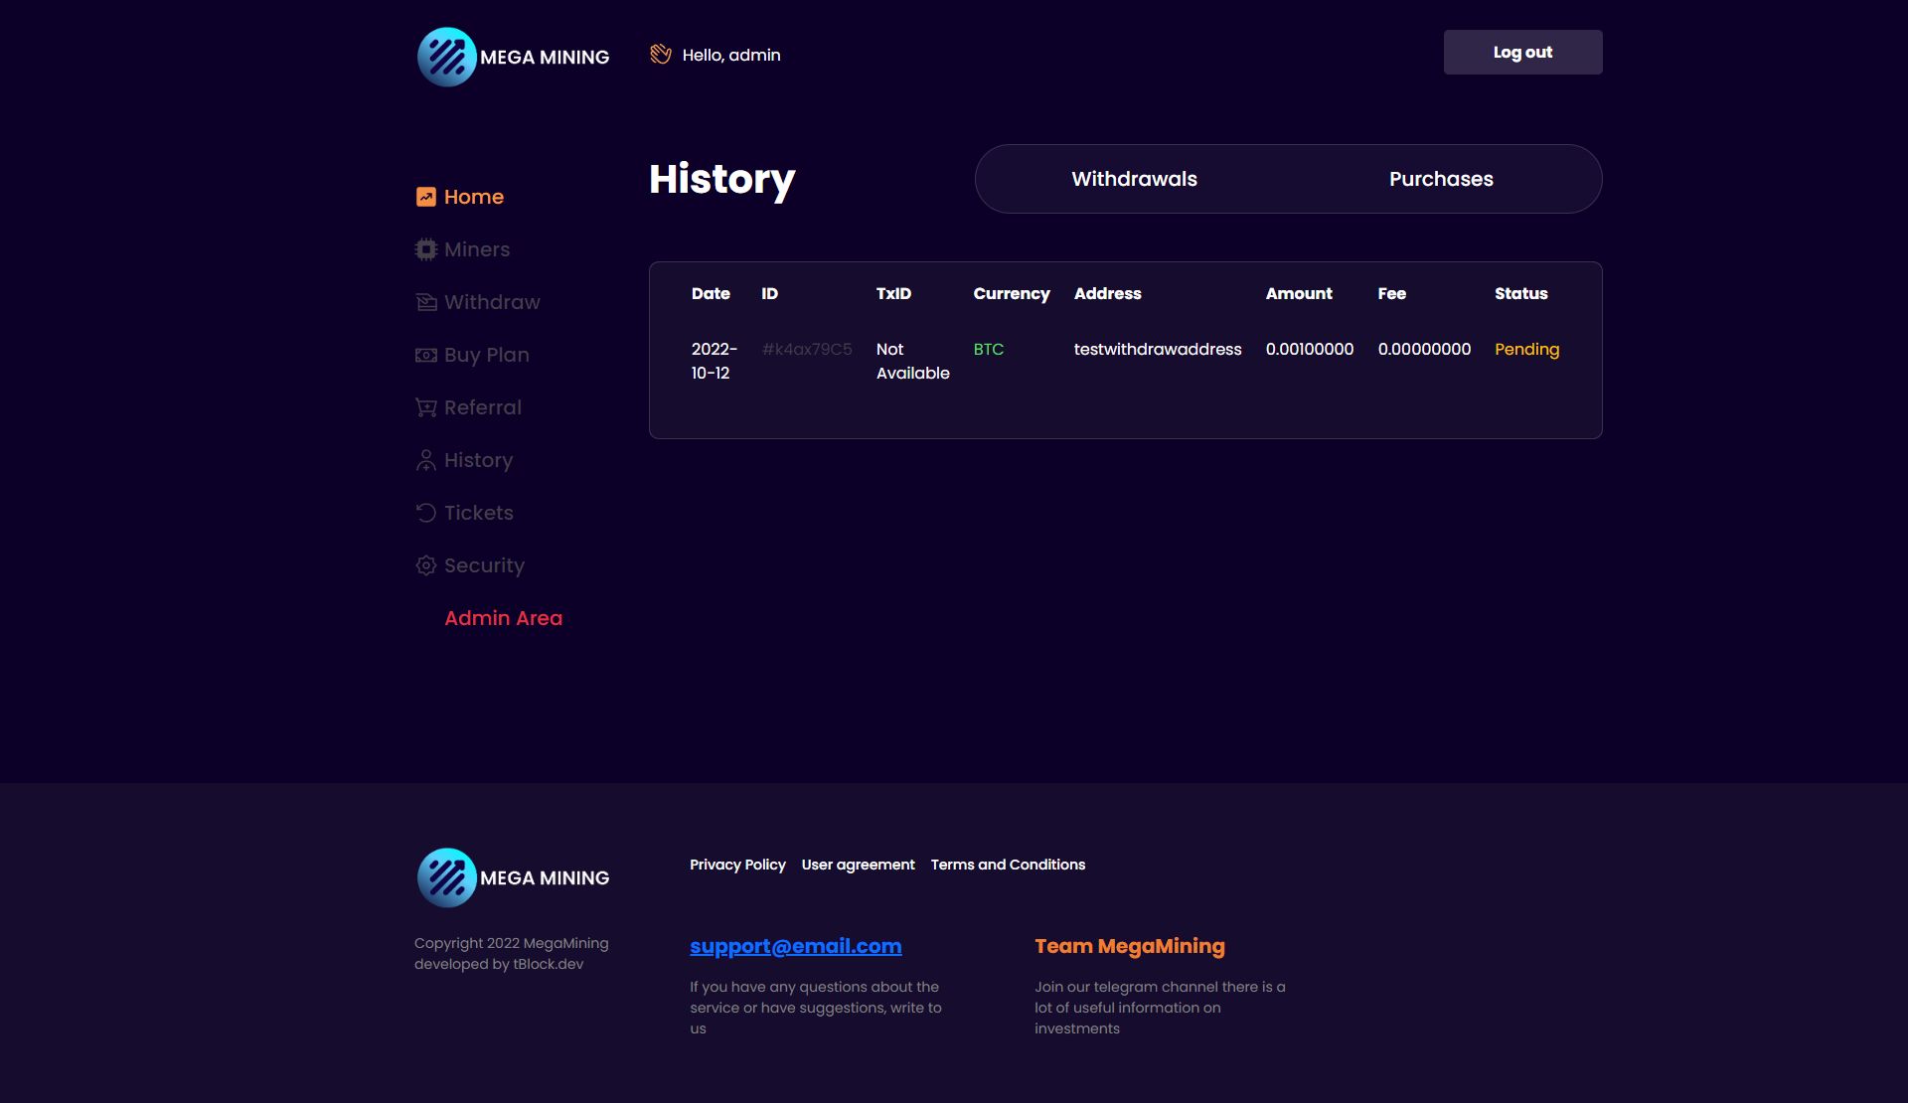Click the BTC currency label
The height and width of the screenshot is (1103, 1908).
click(x=989, y=350)
